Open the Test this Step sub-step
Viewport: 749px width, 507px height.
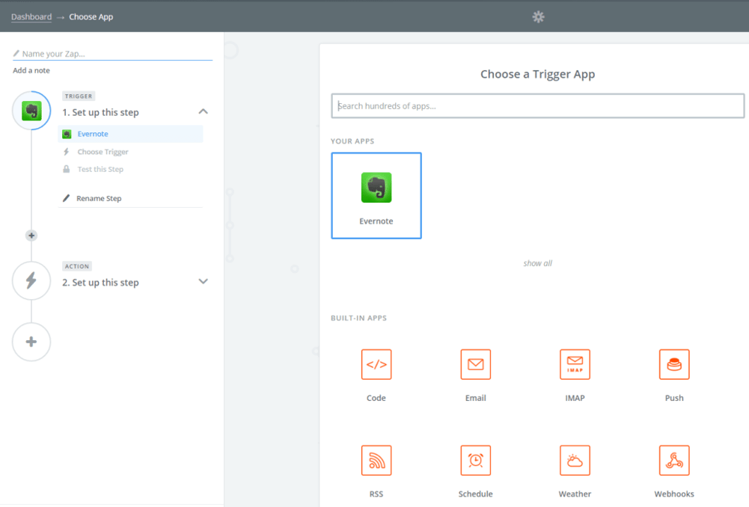coord(100,169)
